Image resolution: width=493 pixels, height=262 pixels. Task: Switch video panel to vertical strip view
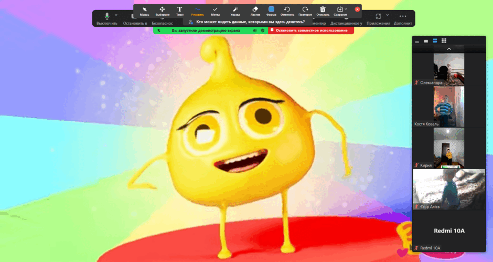tap(435, 40)
